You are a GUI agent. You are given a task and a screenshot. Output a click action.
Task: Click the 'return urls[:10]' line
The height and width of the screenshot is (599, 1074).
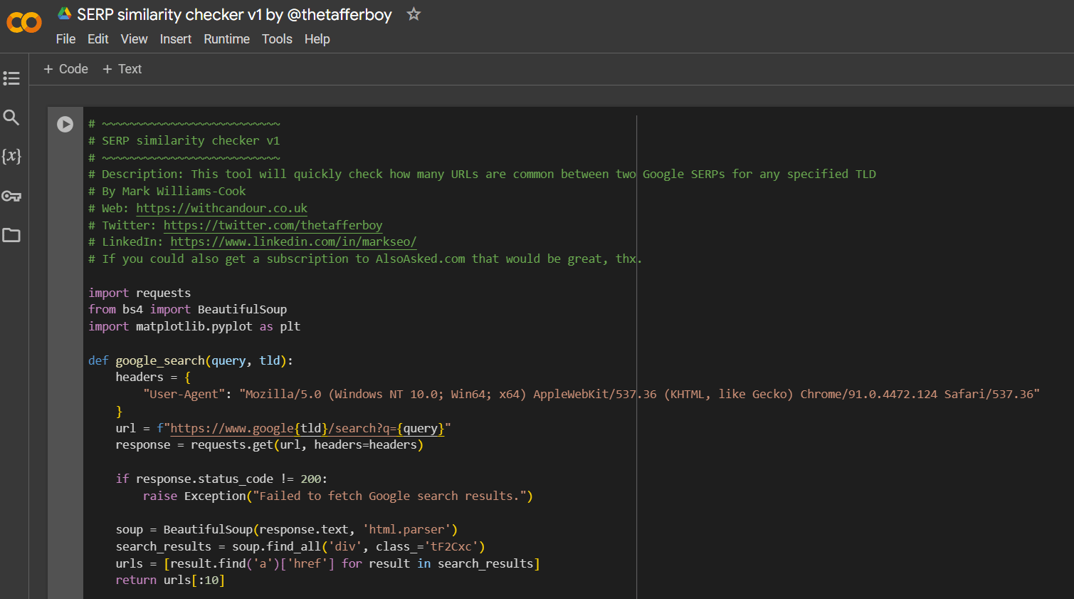pos(170,580)
